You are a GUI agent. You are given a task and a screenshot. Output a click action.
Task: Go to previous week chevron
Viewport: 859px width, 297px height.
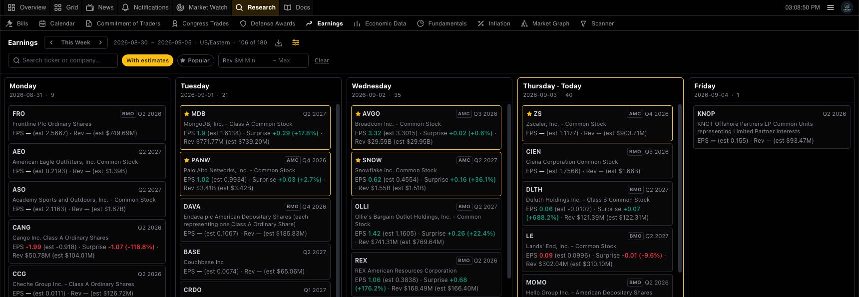51,42
